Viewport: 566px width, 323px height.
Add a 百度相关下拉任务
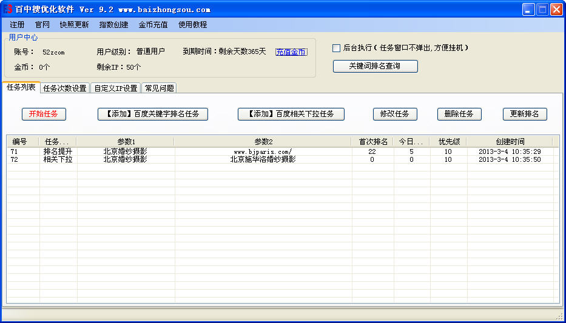coord(291,114)
